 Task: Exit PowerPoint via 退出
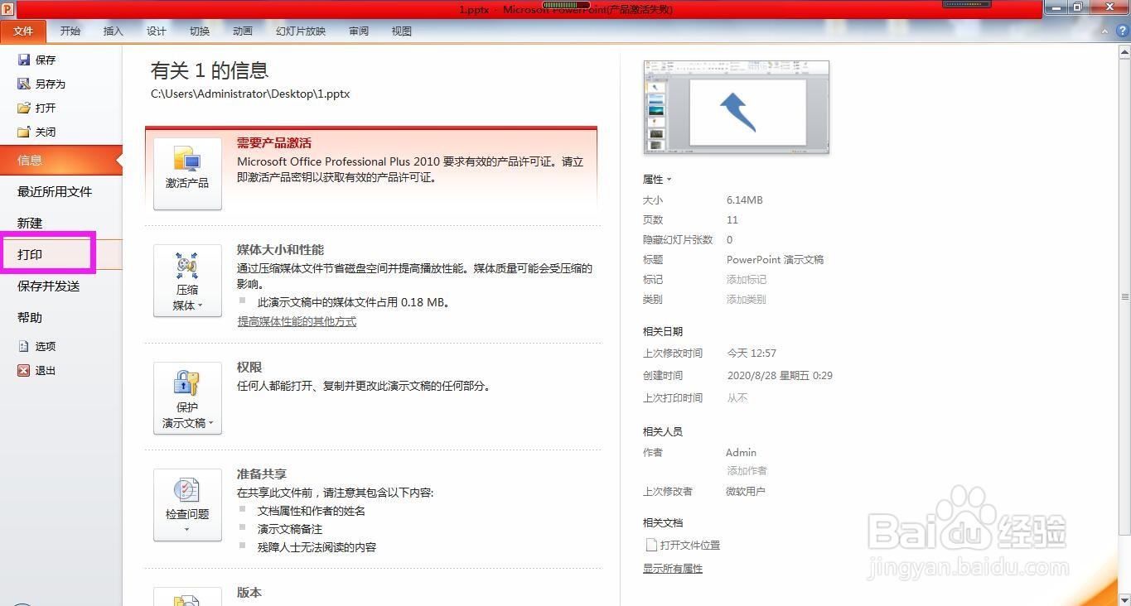36,370
